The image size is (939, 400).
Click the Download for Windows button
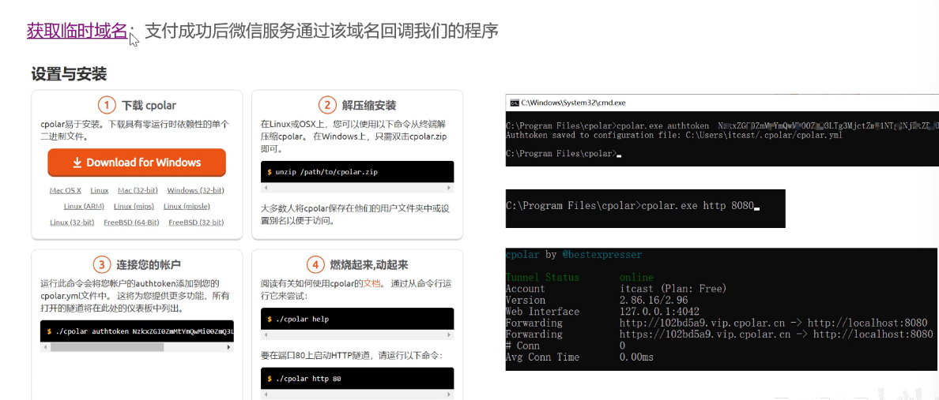tap(137, 163)
